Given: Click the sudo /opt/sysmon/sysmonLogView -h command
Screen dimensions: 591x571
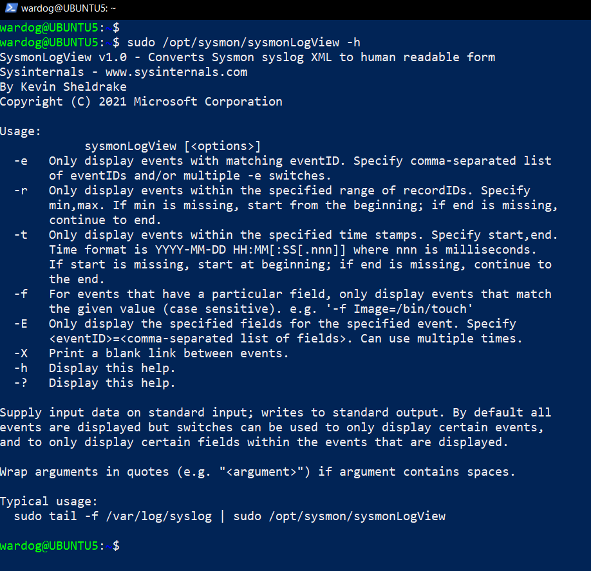Looking at the screenshot, I should coord(244,42).
